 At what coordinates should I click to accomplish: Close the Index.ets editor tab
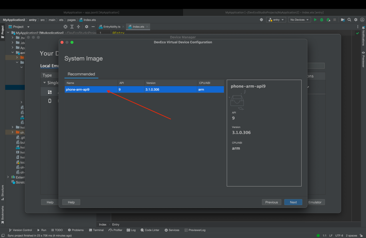coord(147,27)
